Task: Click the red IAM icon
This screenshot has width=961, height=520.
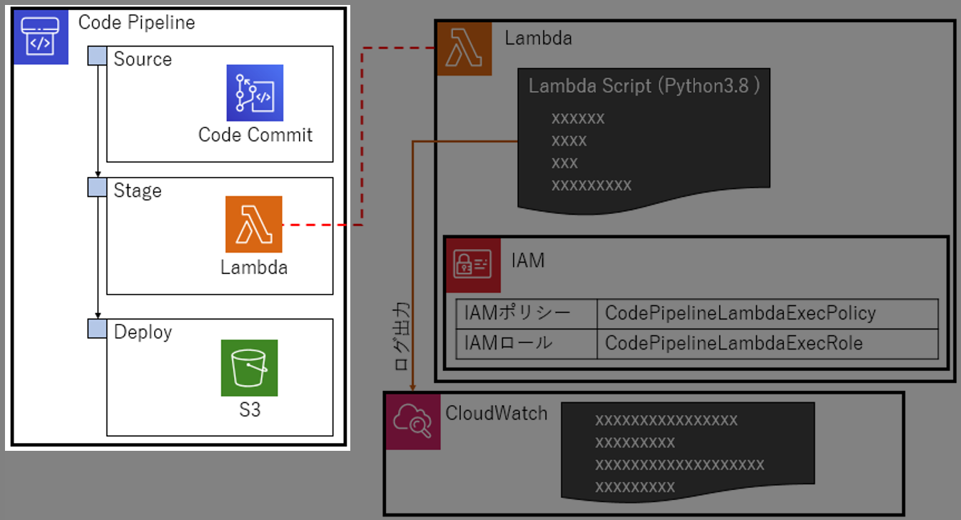Action: pyautogui.click(x=473, y=265)
